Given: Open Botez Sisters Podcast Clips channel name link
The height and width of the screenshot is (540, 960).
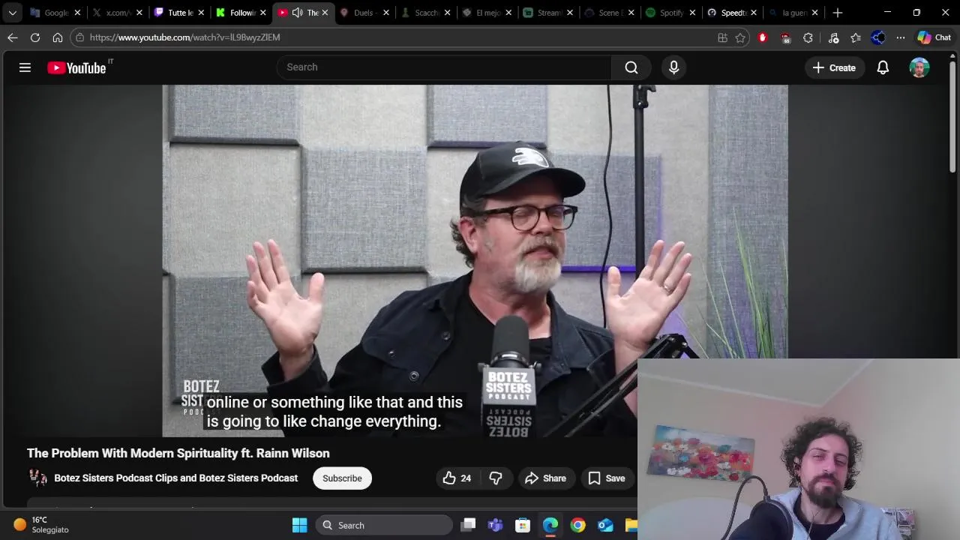Looking at the screenshot, I should click(x=175, y=478).
